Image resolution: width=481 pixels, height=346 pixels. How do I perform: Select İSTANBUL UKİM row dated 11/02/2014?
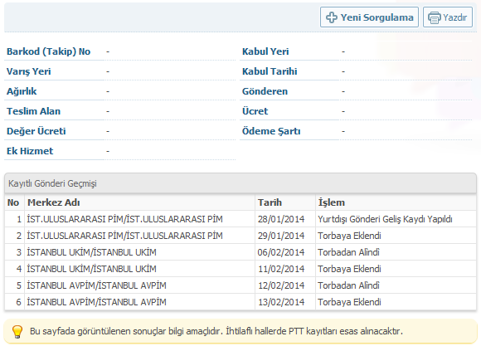coord(240,269)
